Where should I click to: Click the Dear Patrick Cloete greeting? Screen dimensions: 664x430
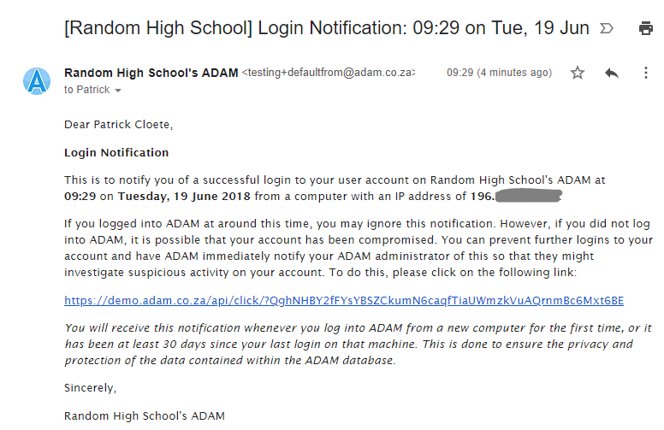[118, 125]
